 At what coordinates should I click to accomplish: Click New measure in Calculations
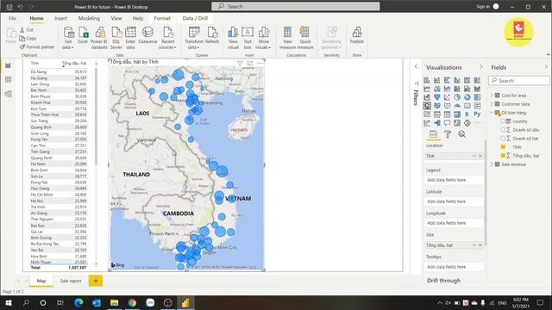coord(287,38)
